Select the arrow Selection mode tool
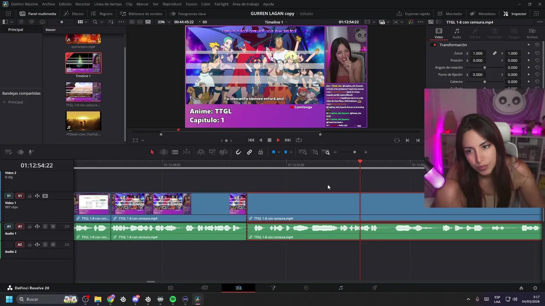Image resolution: width=545 pixels, height=306 pixels. 152,152
